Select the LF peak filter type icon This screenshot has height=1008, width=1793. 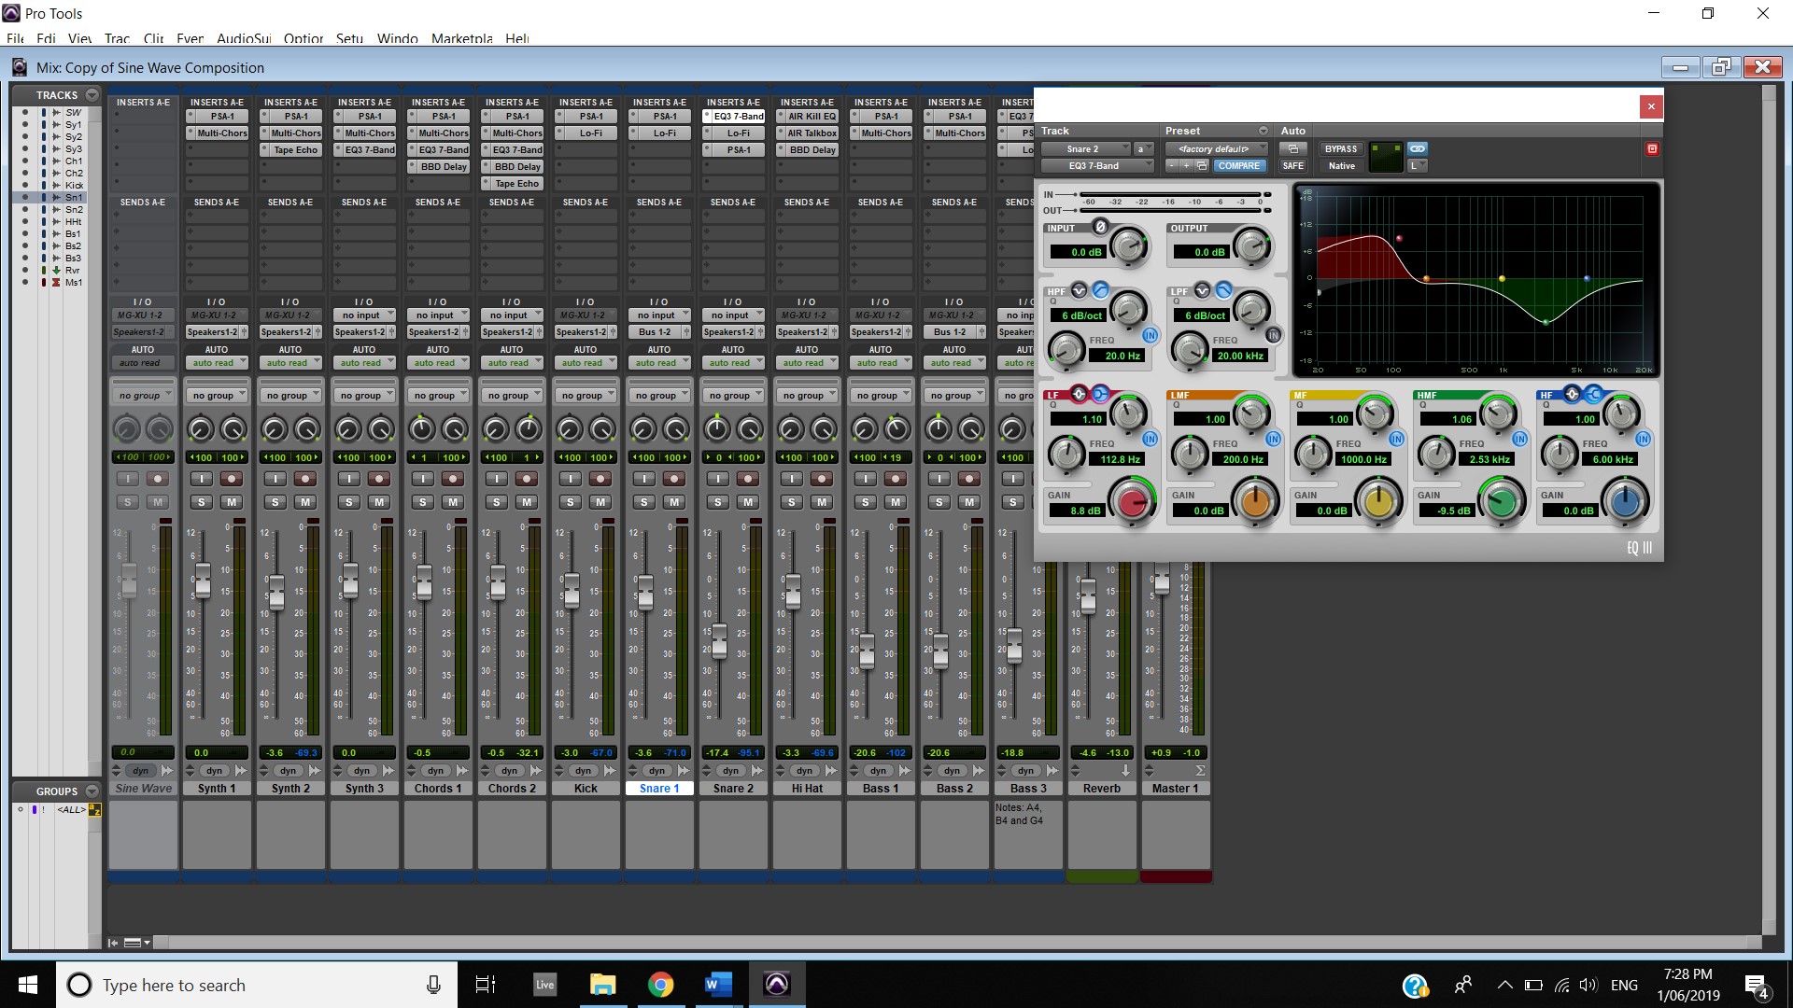point(1079,394)
